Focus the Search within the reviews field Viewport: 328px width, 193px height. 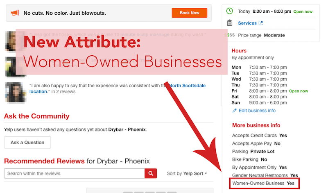(74, 173)
